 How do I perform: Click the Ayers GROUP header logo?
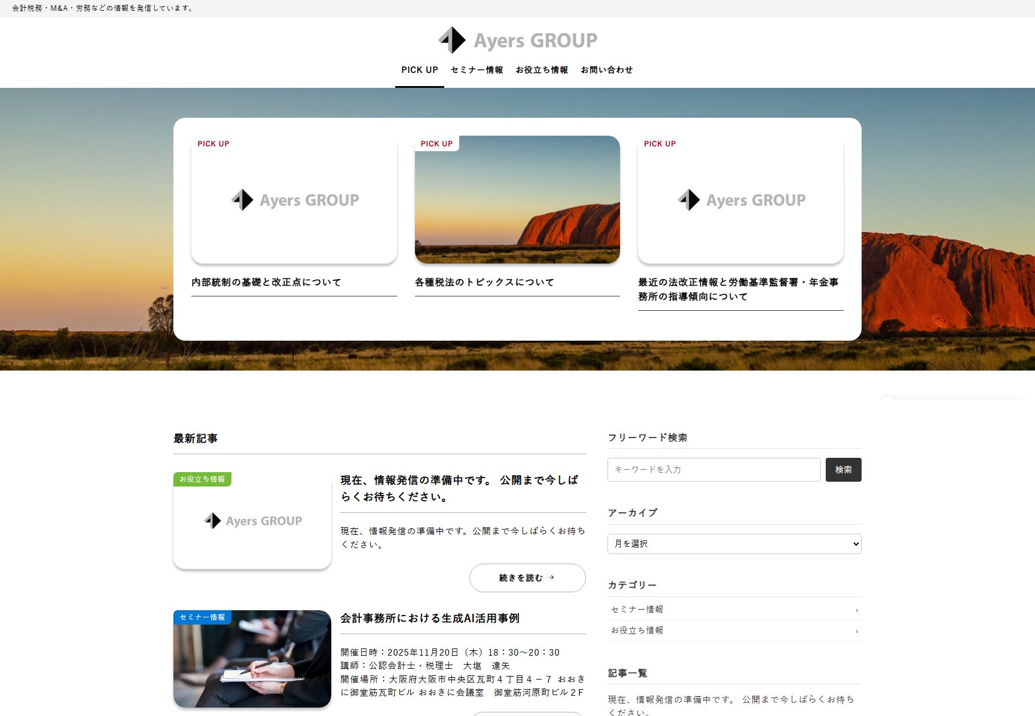517,40
